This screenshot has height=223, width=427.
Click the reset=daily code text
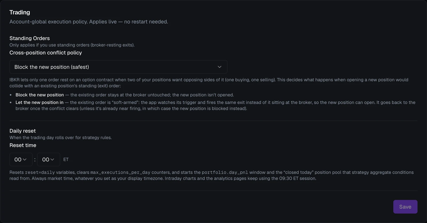40,172
